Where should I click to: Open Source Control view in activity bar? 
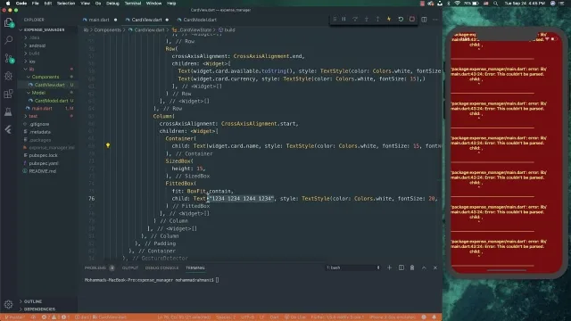tap(9, 58)
